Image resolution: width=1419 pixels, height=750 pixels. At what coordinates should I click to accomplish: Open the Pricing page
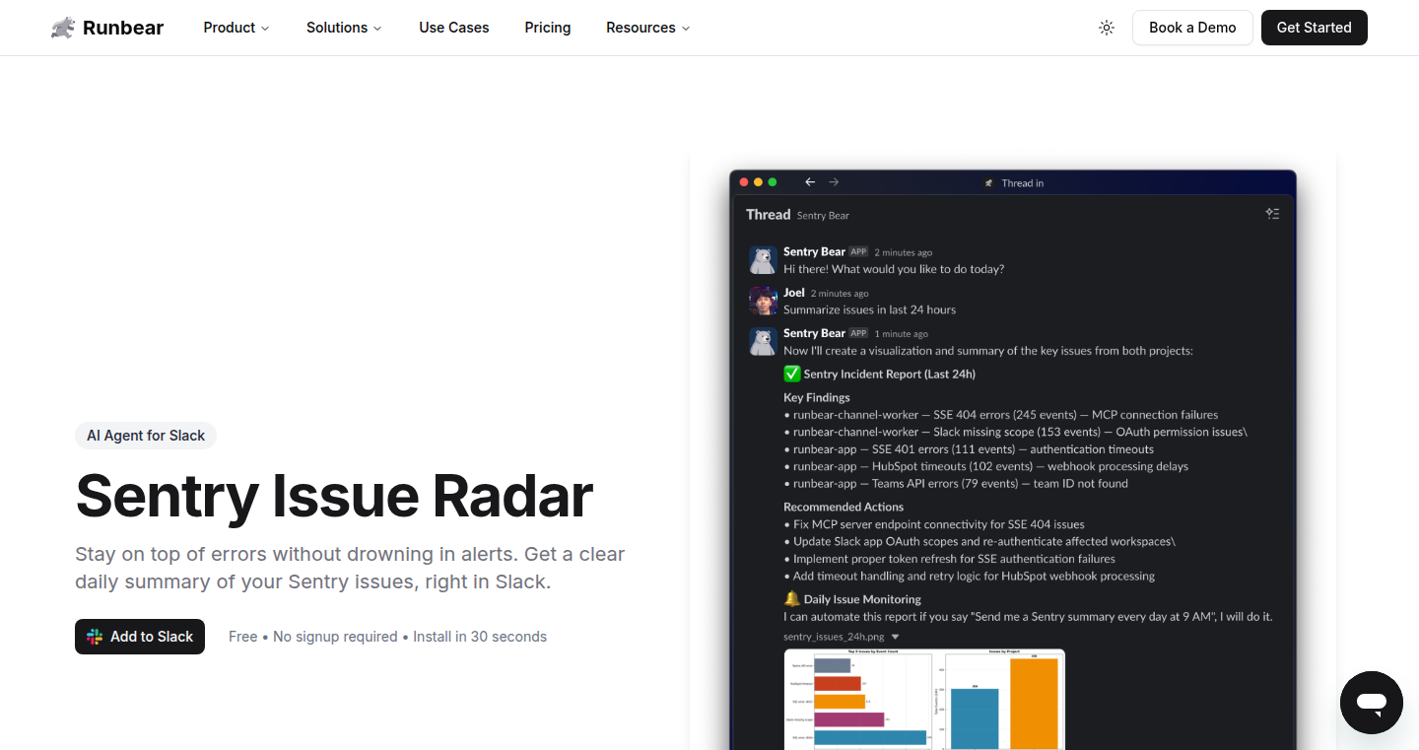click(x=548, y=28)
